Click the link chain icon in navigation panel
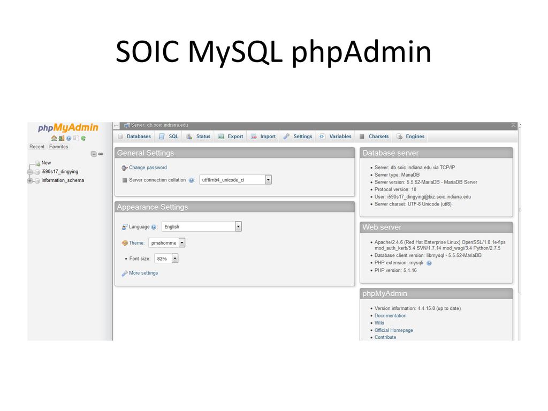This screenshot has height=411, width=548. tap(101, 154)
